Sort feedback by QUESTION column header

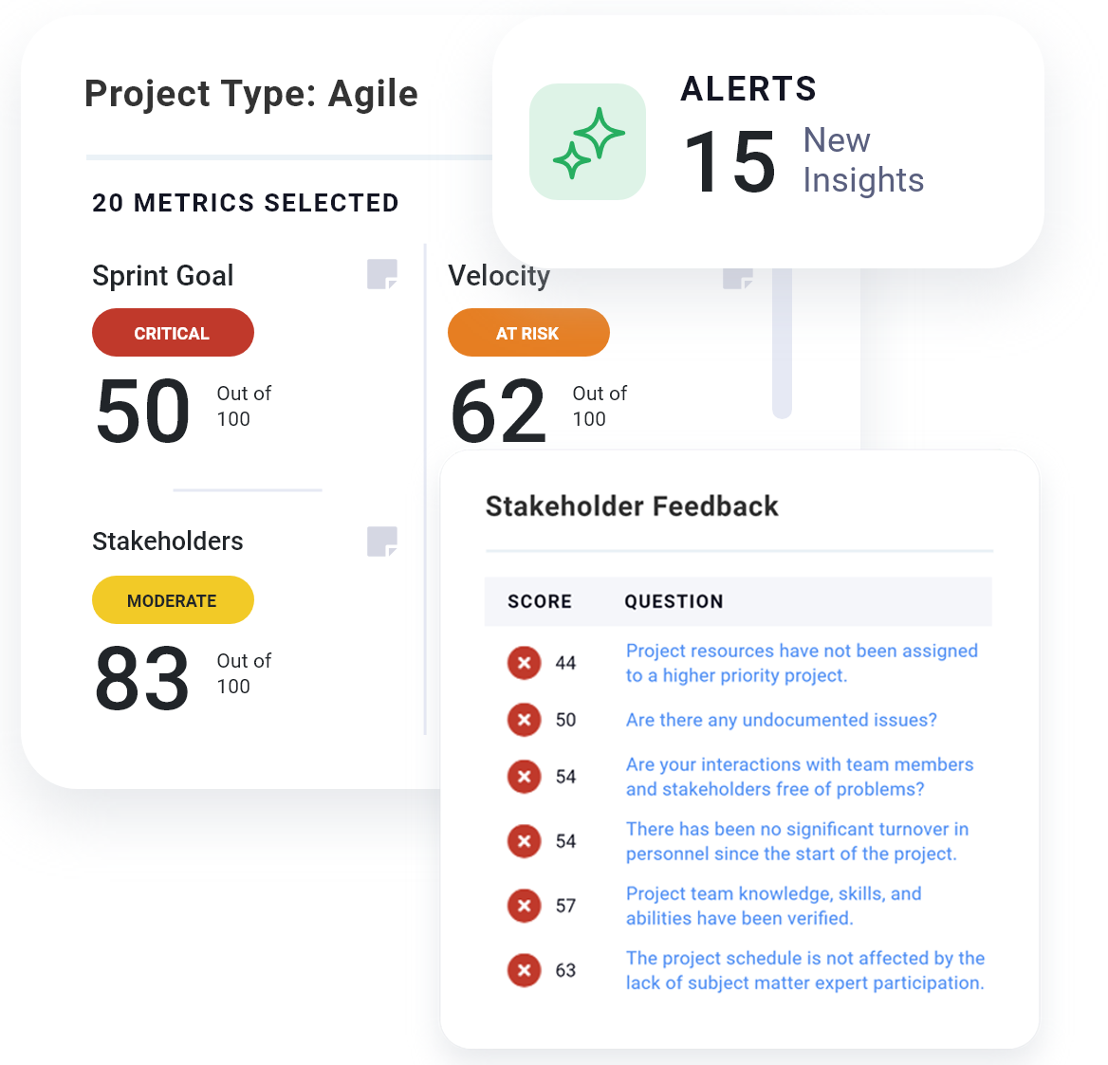pos(674,601)
